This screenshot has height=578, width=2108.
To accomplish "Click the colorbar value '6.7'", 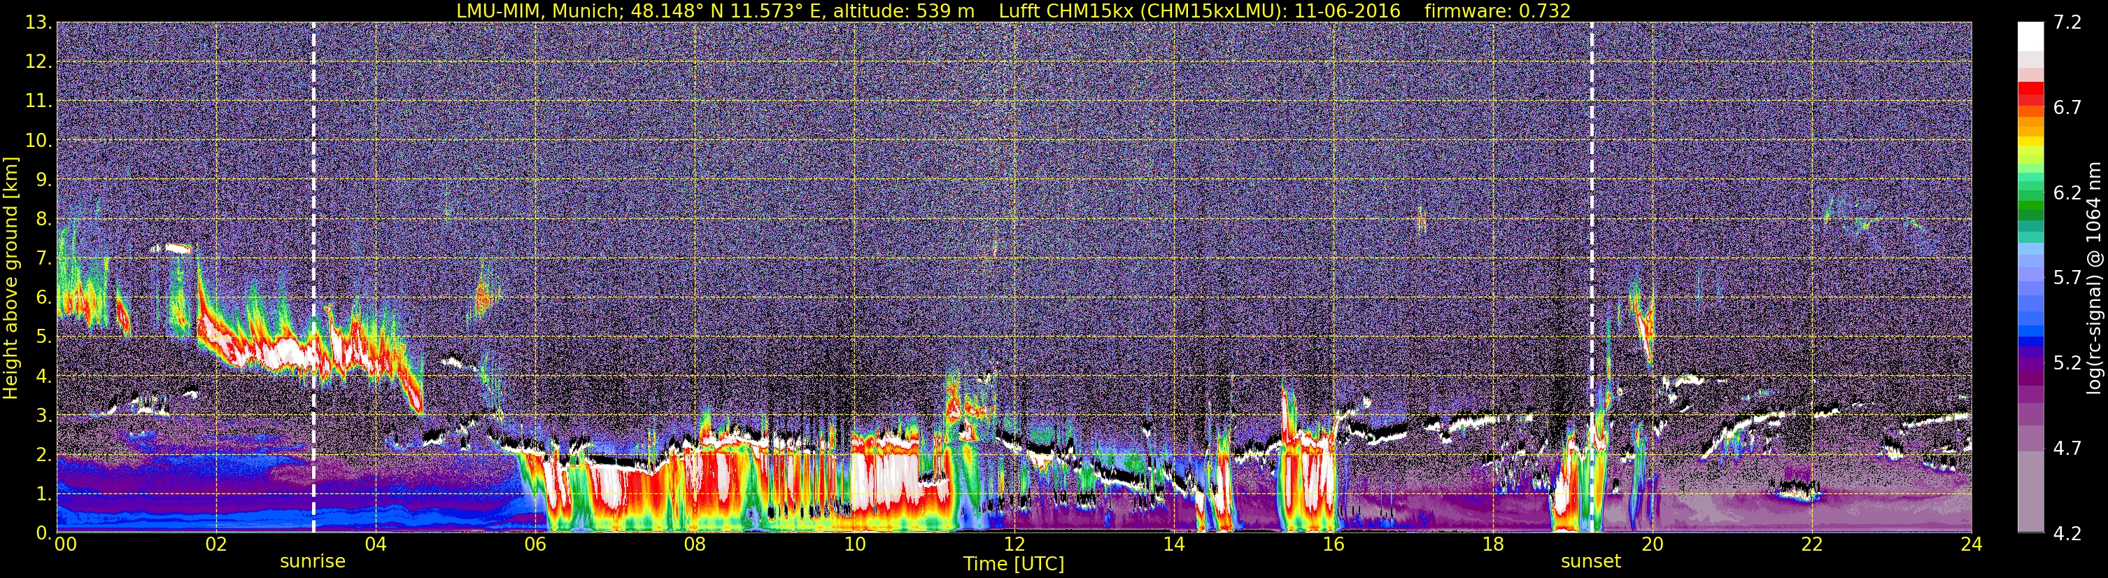I will (2067, 107).
